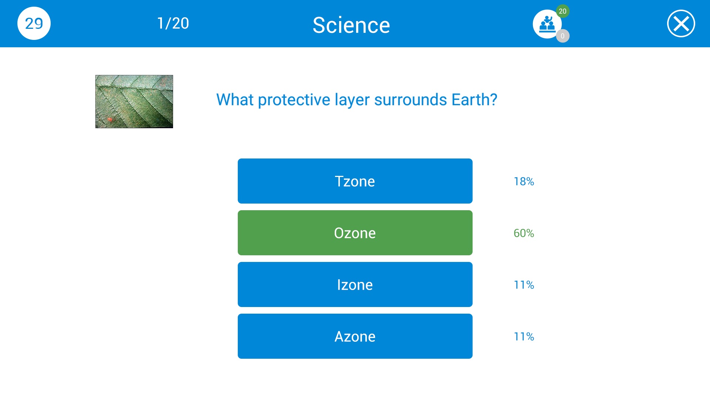This screenshot has width=710, height=399.
Task: Click the question text about Earth
Action: coord(356,100)
